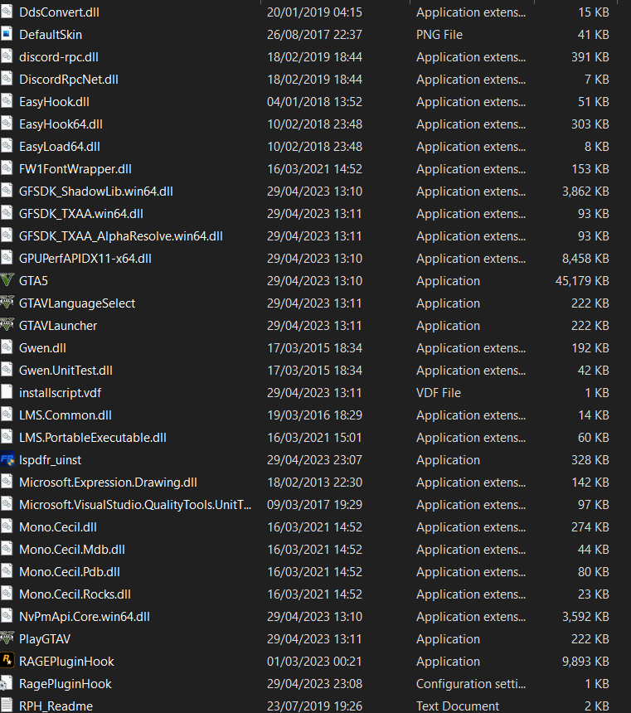Click the GTA5 application icon
Image resolution: width=631 pixels, height=713 pixels.
click(x=7, y=280)
